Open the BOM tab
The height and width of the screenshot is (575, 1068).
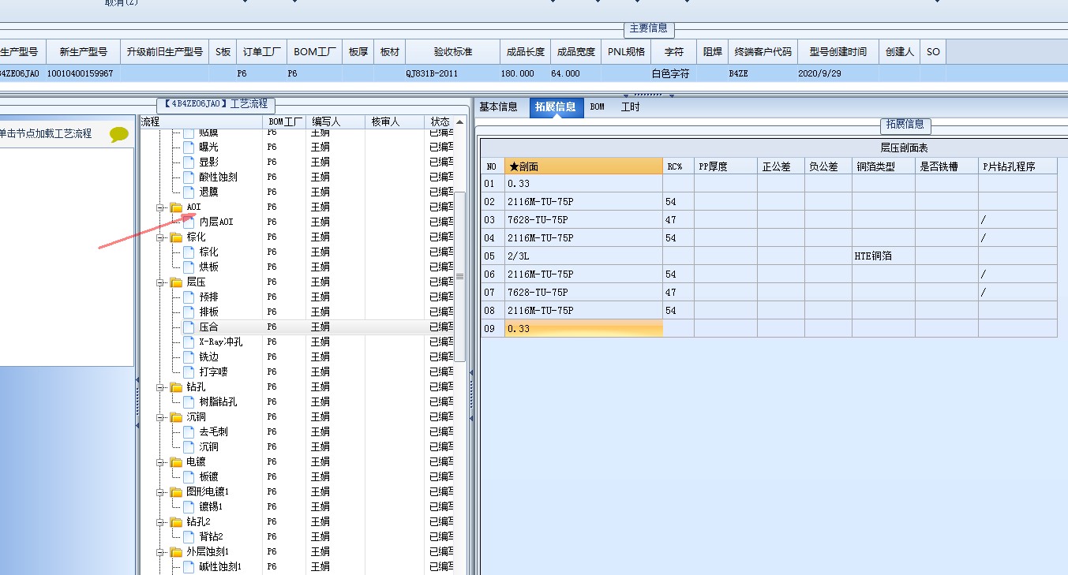pos(598,107)
